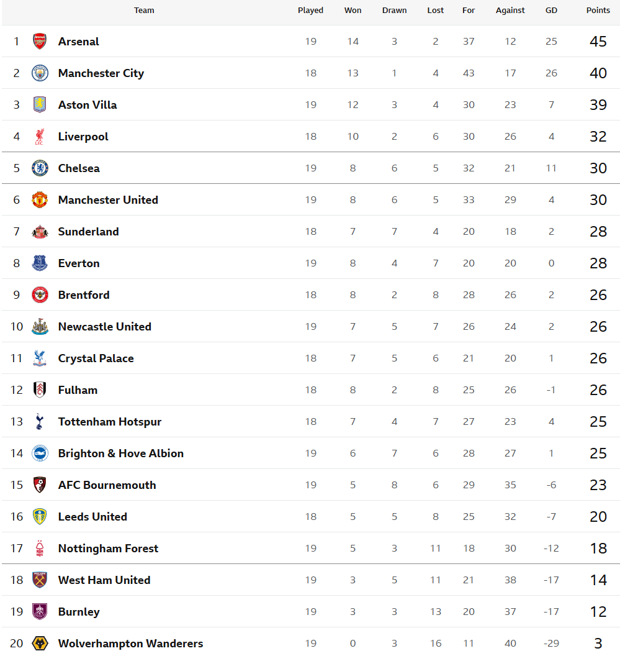Click the Tottenham Hotspur crest
This screenshot has height=656, width=620.
(x=40, y=422)
